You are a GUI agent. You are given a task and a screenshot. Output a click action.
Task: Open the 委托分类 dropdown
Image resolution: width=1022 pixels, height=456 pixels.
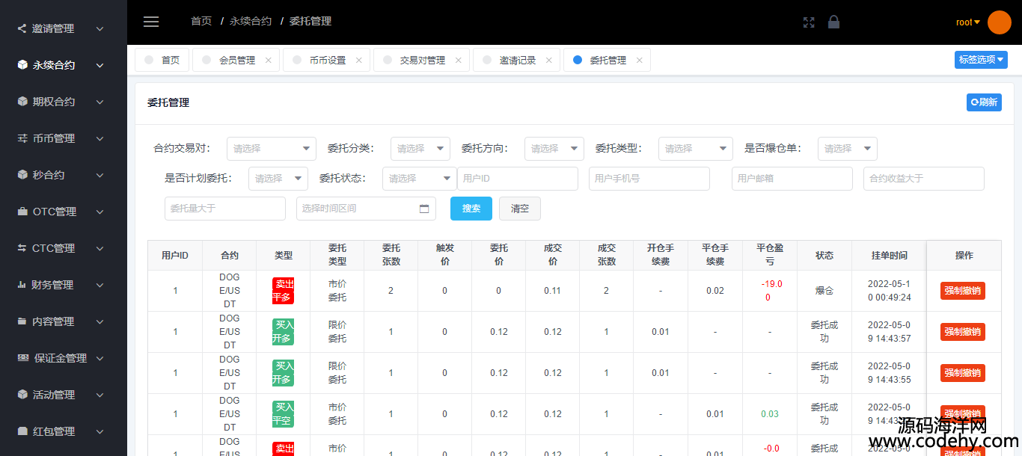click(x=420, y=149)
